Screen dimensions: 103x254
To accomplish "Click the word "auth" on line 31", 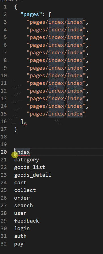I will [20, 236].
